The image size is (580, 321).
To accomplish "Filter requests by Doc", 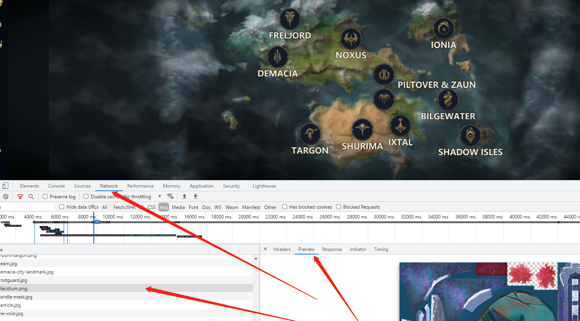I will click(206, 207).
